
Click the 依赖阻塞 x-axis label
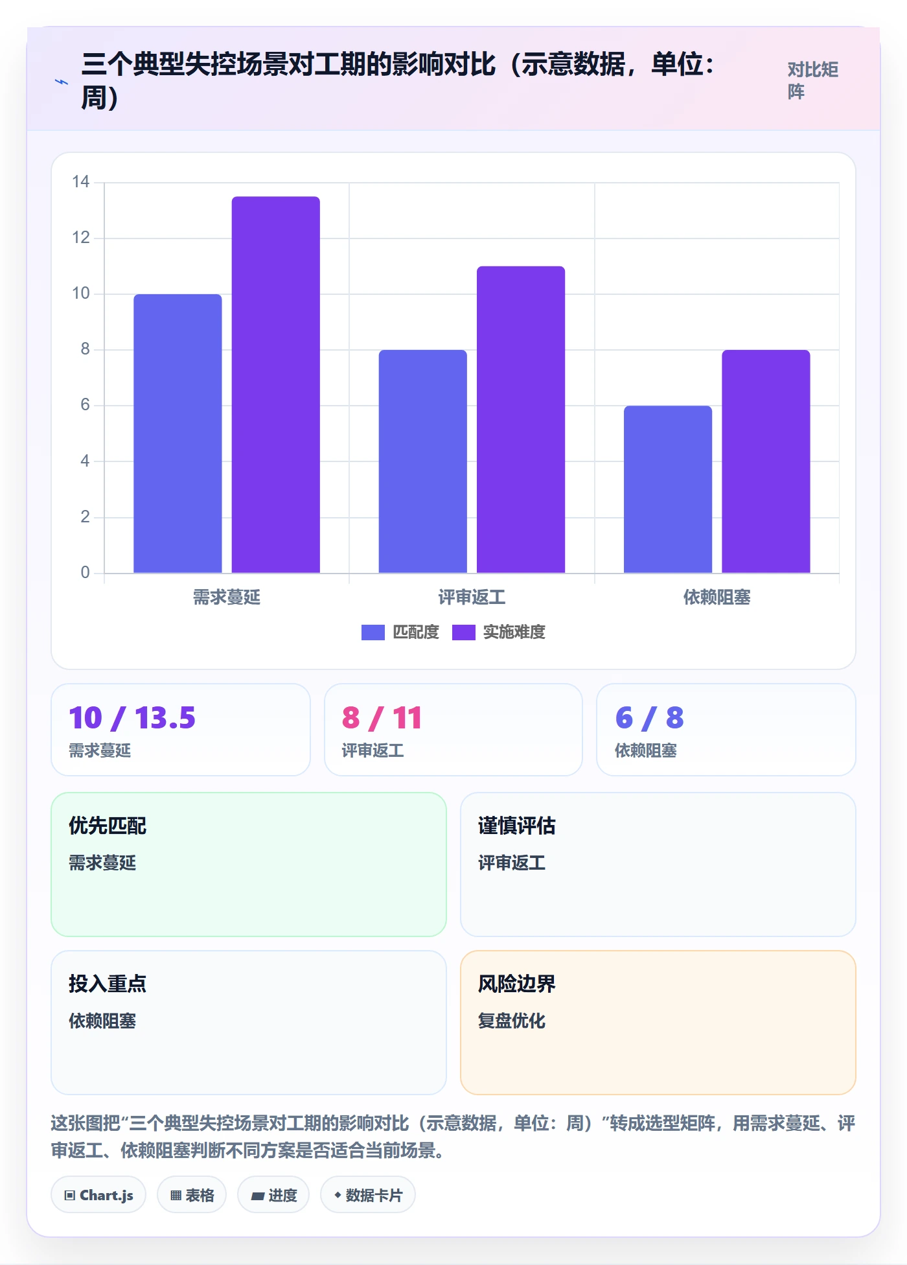[717, 597]
